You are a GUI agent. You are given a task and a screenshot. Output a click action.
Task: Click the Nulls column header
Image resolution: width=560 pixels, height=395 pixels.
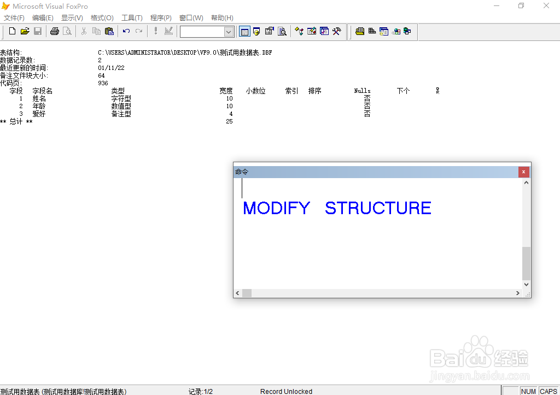tap(362, 91)
